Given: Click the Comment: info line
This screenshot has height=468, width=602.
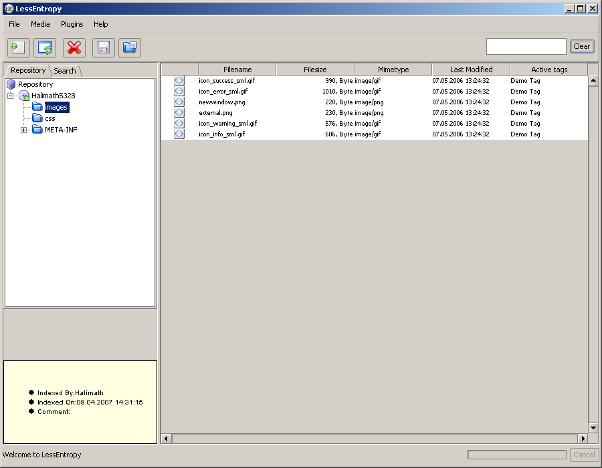Looking at the screenshot, I should (x=54, y=412).
